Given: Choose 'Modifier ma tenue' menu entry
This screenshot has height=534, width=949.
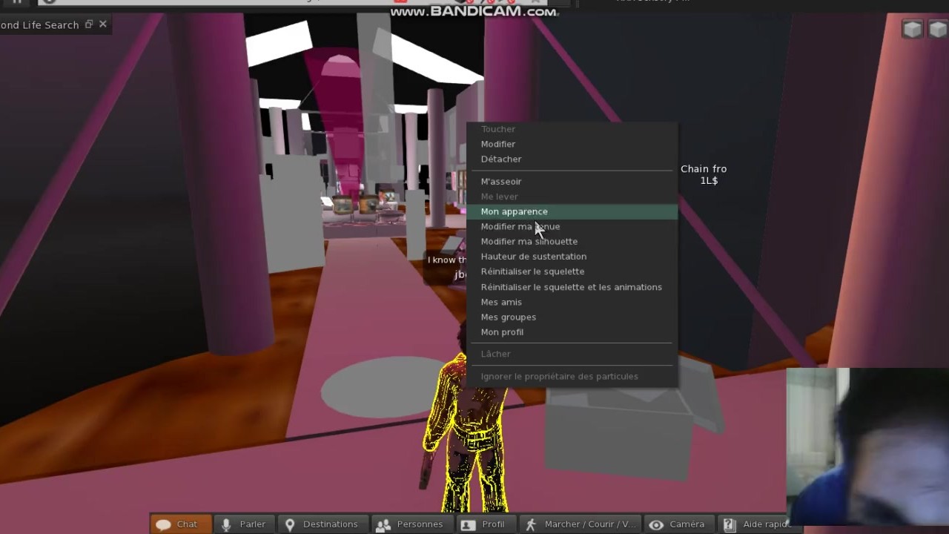Looking at the screenshot, I should coord(520,227).
